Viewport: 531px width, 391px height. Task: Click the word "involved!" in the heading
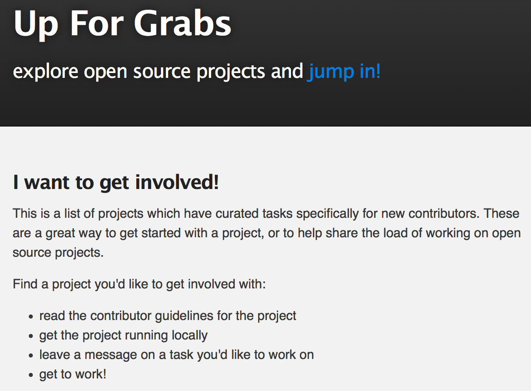[x=177, y=182]
